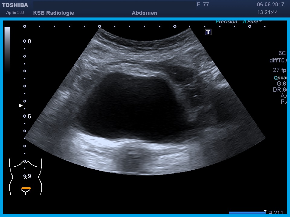Click the "KSB Radiologie" institution name
This screenshot has width=290, height=217.
pos(54,13)
